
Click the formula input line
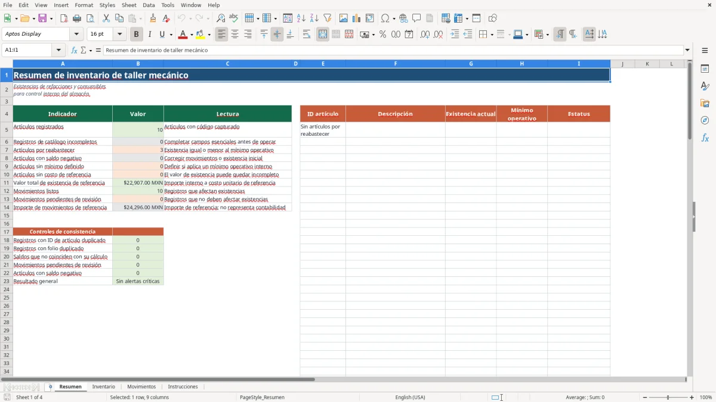click(393, 51)
